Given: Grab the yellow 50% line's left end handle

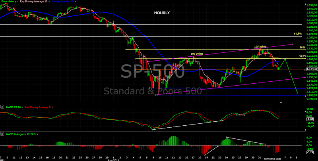Looking at the screenshot, I should (126, 49).
